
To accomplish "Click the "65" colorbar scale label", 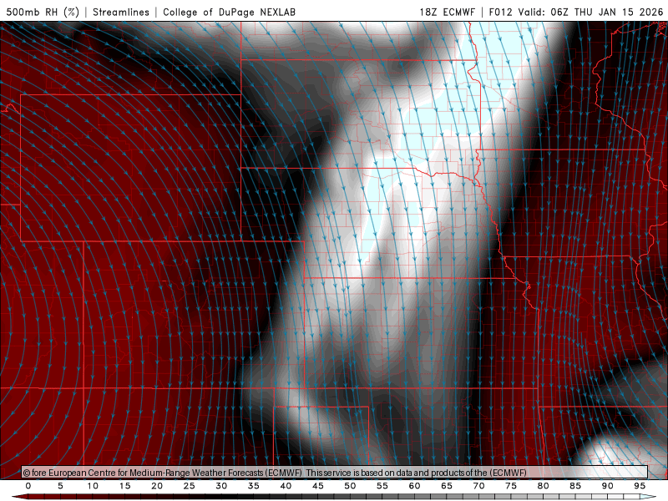I will coord(447,486).
